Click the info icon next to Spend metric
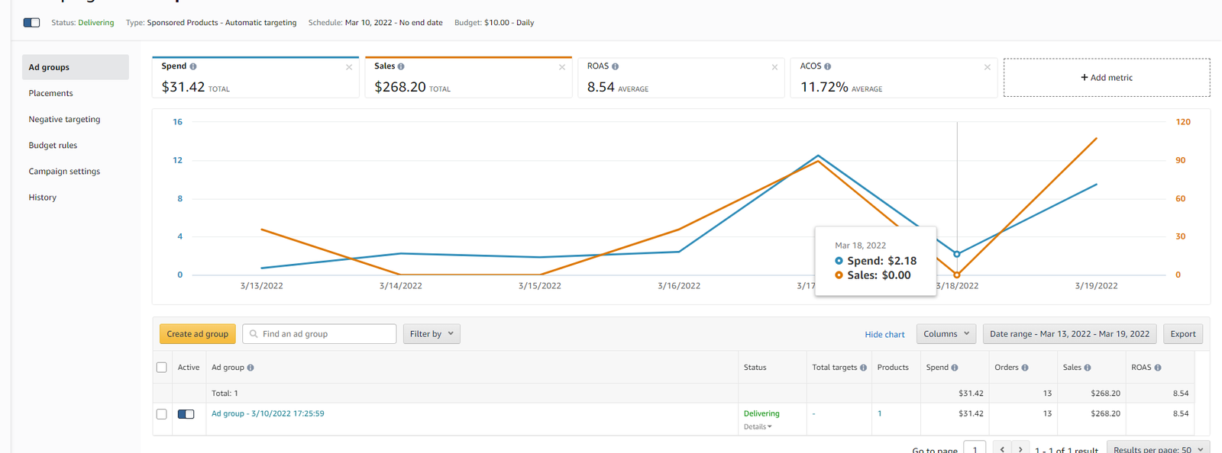Screen dimensions: 1222x453 coord(193,66)
